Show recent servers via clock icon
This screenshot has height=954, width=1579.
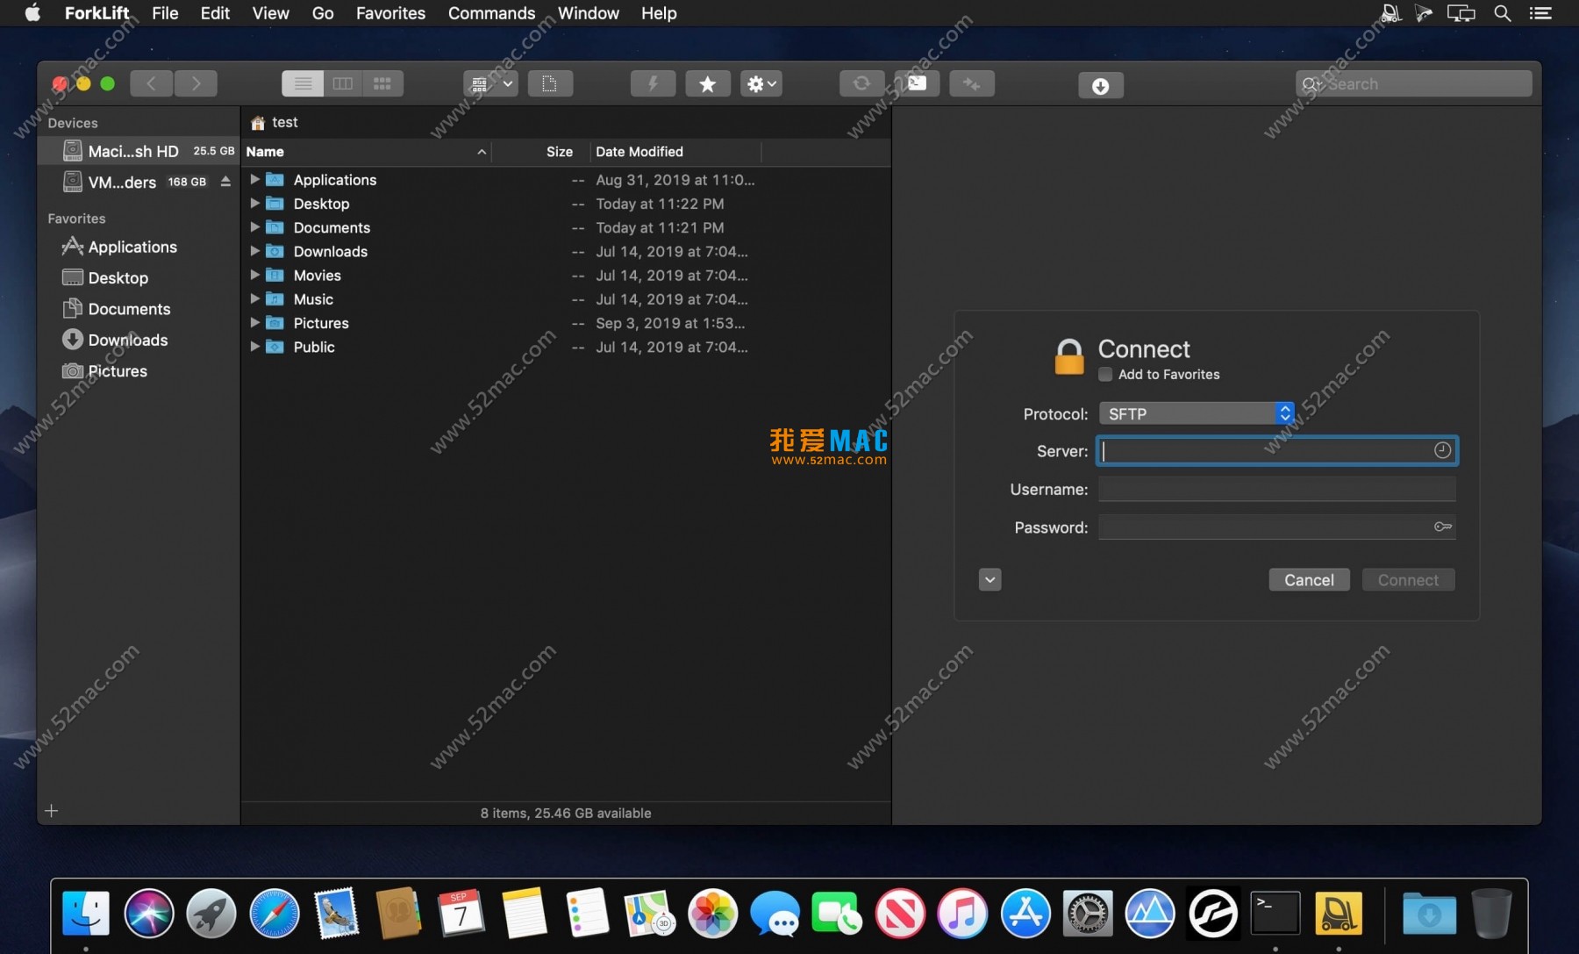coord(1442,450)
